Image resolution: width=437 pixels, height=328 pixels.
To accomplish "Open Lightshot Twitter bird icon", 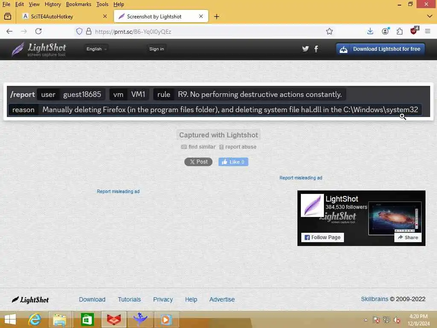I will [306, 49].
